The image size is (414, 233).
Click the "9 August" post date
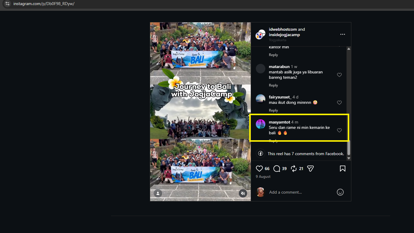[x=263, y=177]
